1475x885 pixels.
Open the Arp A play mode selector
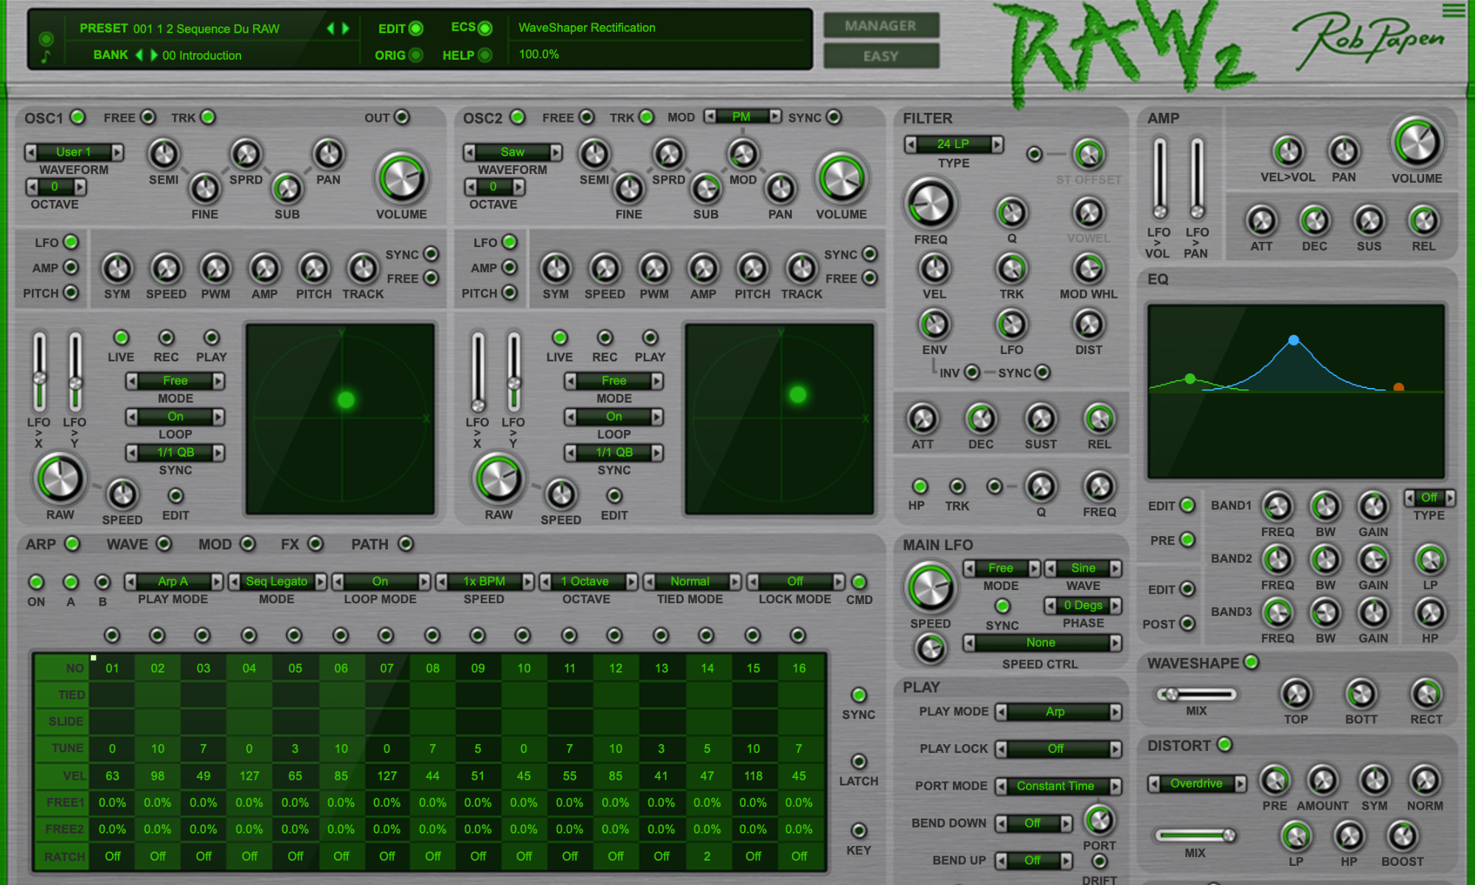point(173,581)
